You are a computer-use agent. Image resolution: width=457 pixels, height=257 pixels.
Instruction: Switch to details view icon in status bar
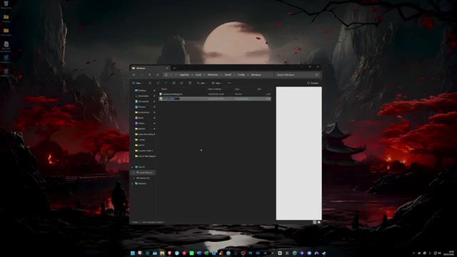coord(315,222)
